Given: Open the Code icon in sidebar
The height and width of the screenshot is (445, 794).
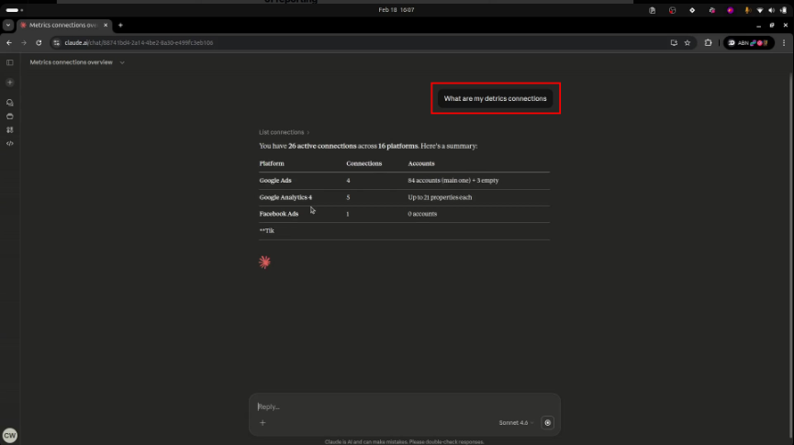Looking at the screenshot, I should [9, 144].
